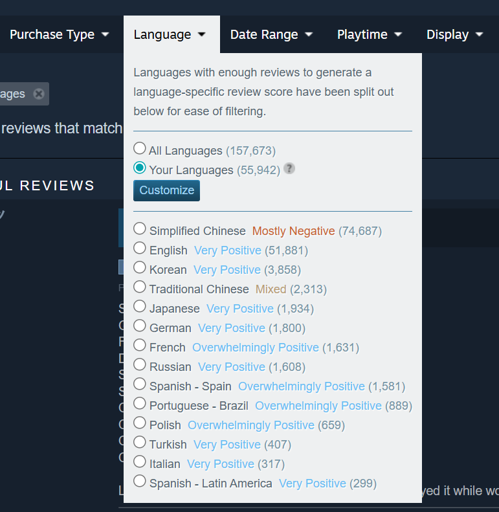Click the Very Positive score next to Russian
Viewport: 499px width, 512px height.
[232, 367]
